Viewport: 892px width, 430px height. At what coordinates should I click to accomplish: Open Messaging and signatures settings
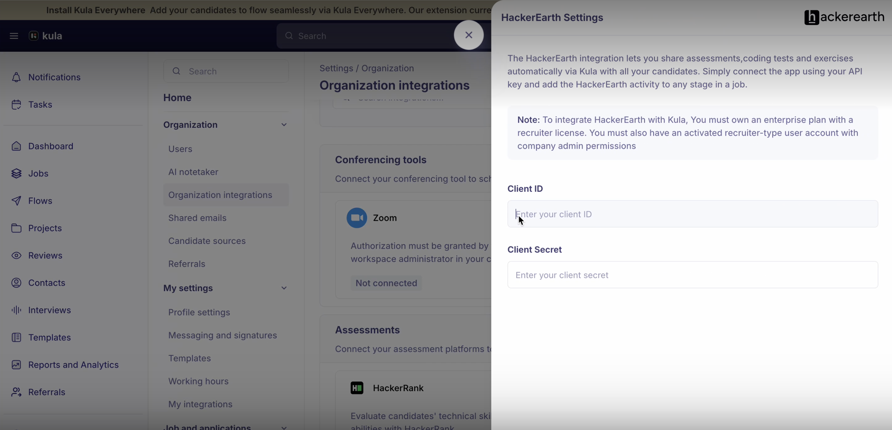click(223, 335)
